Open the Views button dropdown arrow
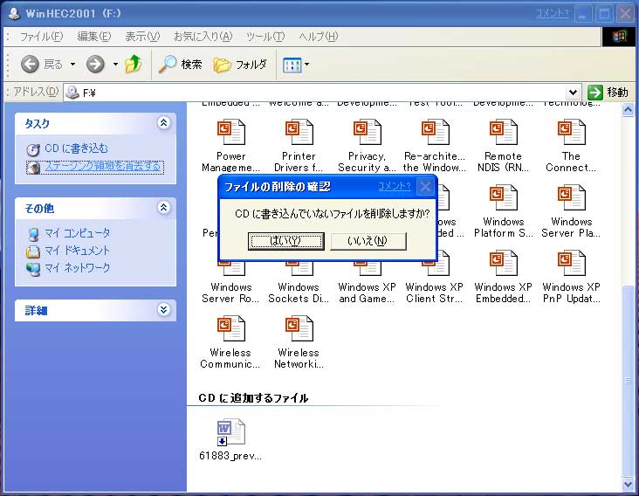 pyautogui.click(x=307, y=65)
